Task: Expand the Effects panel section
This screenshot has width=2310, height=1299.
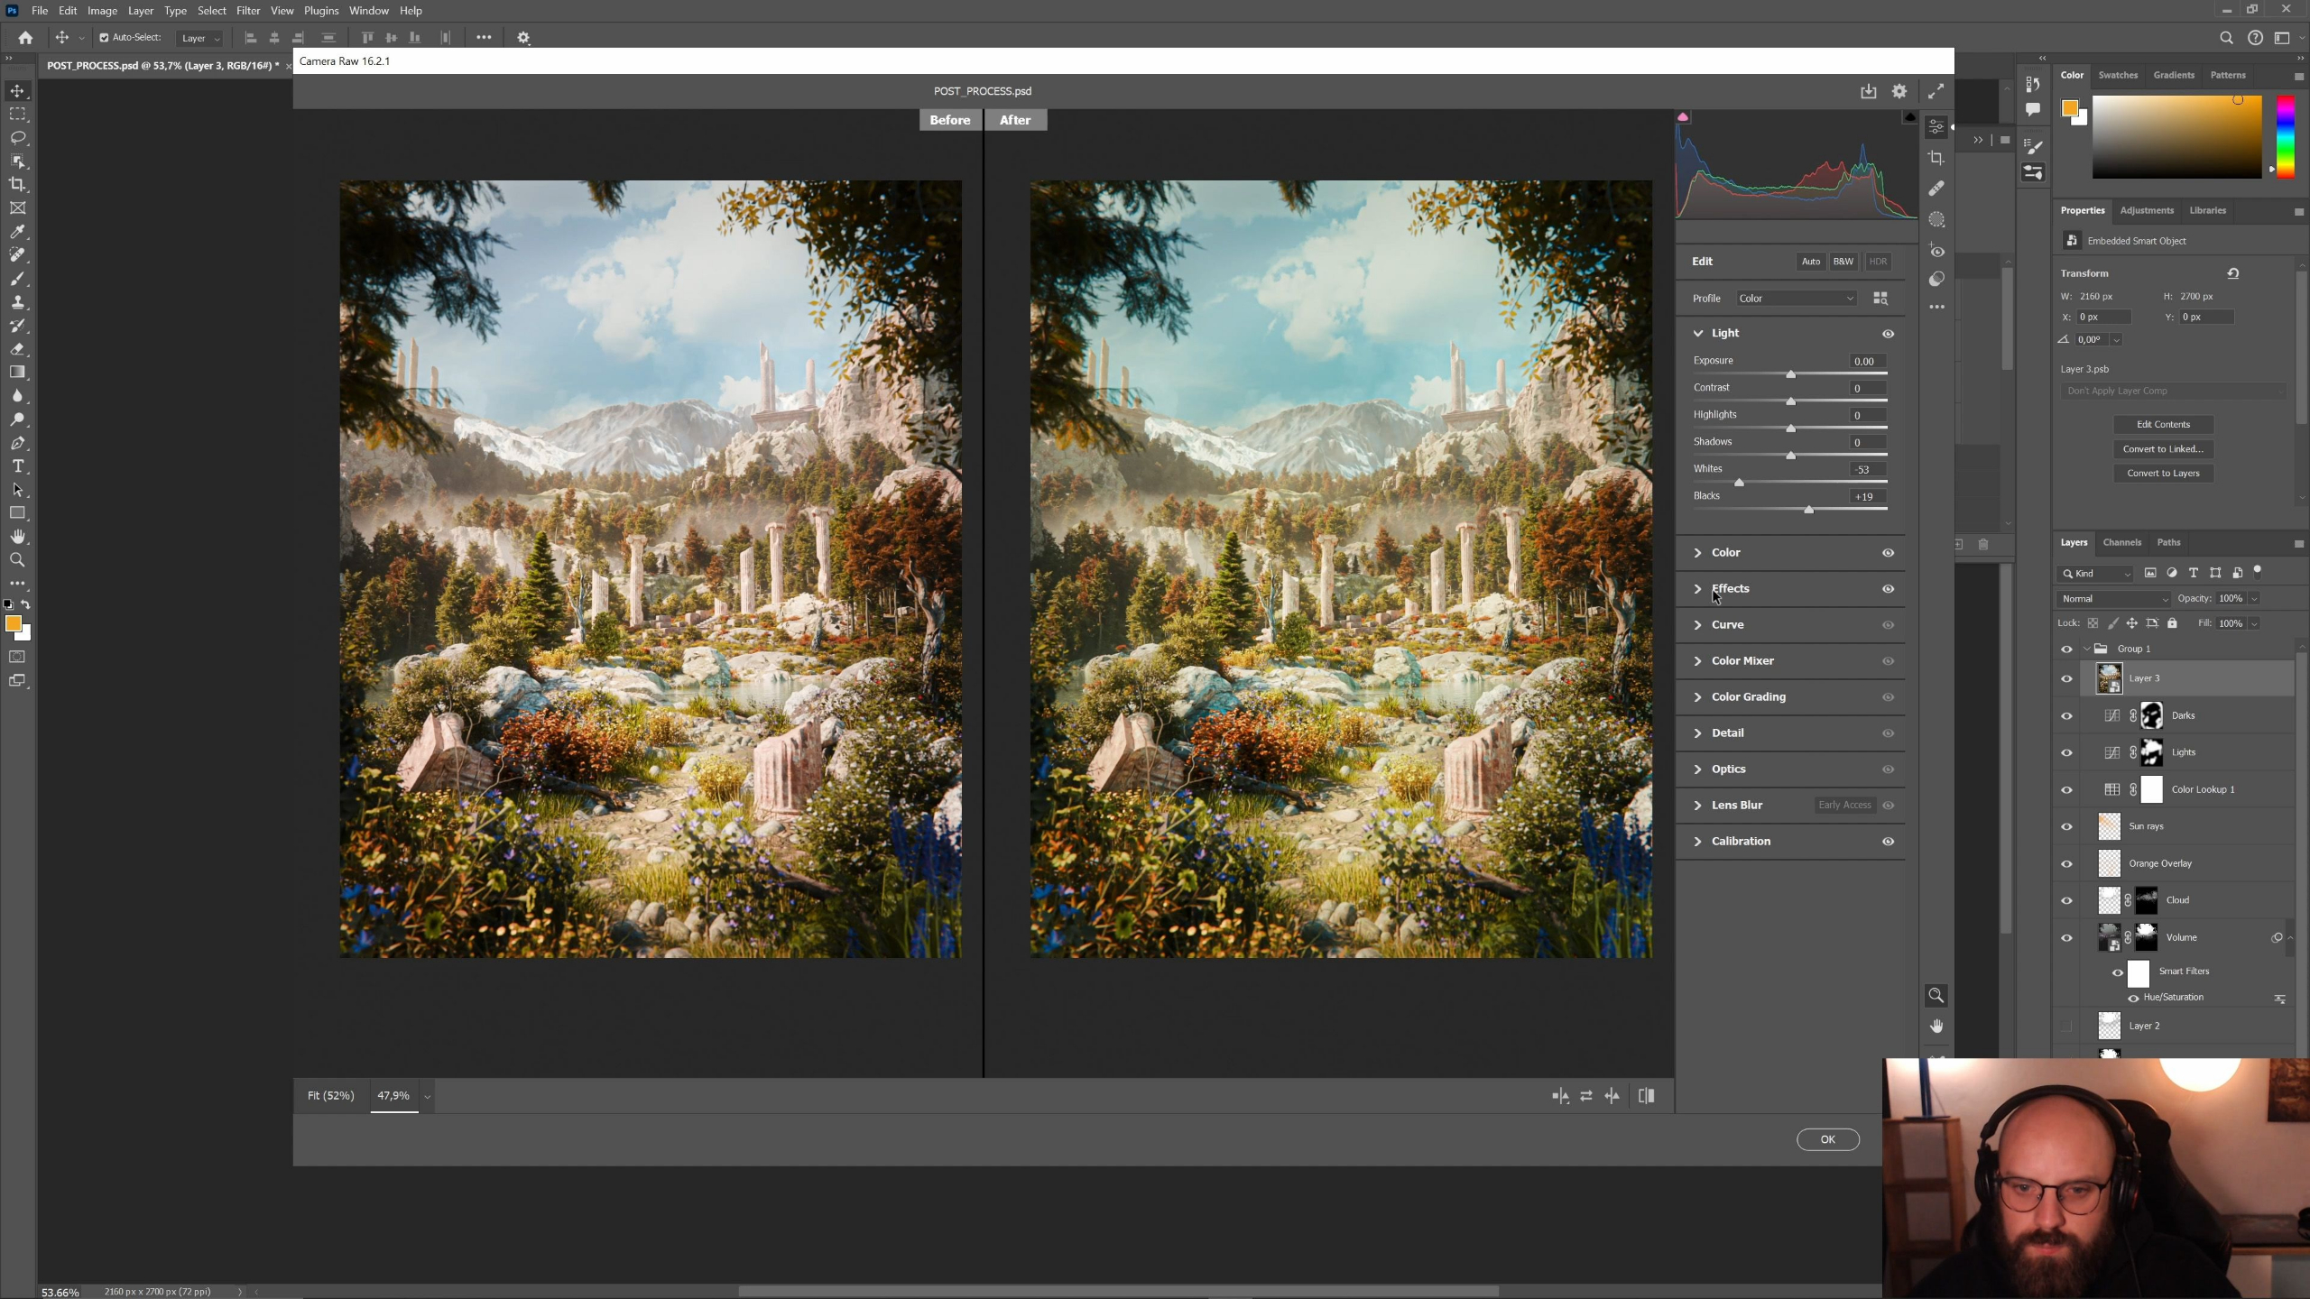Action: (1730, 588)
